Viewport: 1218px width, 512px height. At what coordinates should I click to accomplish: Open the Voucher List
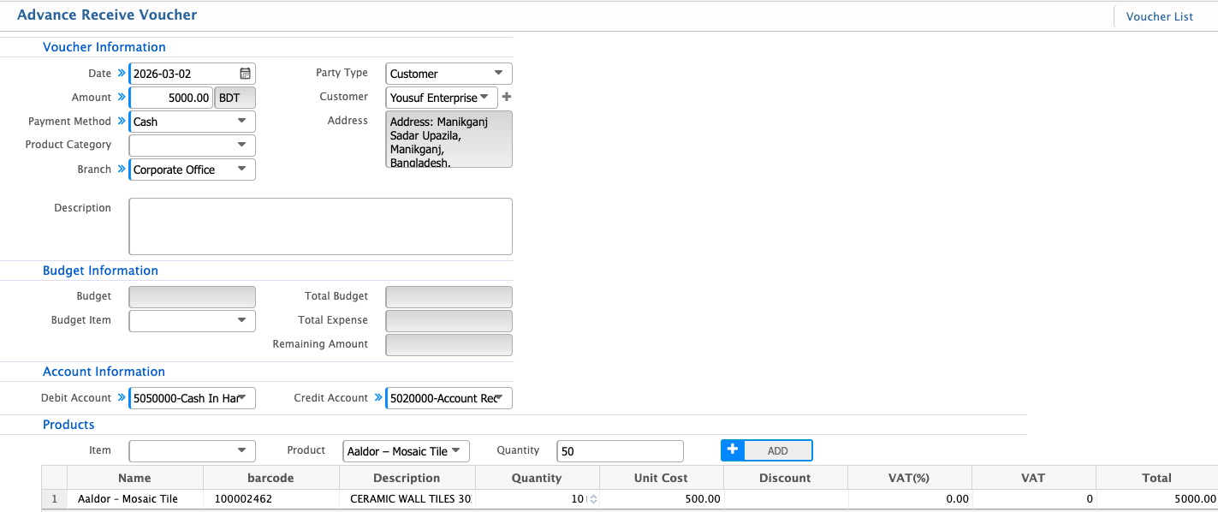coord(1159,15)
